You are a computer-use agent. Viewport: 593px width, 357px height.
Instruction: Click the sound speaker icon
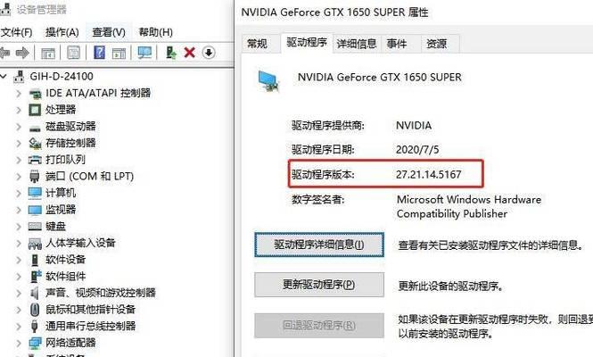coord(35,293)
